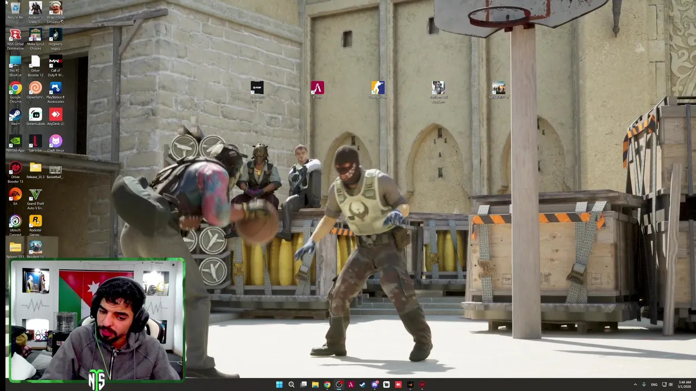
Task: Select the NVIDIA App desktop shortcut
Action: 15,144
